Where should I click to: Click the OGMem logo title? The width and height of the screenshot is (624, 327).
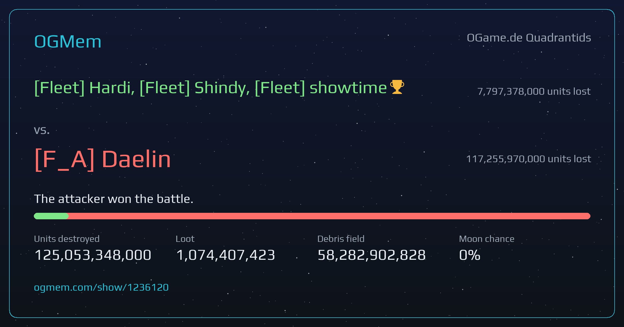[68, 42]
